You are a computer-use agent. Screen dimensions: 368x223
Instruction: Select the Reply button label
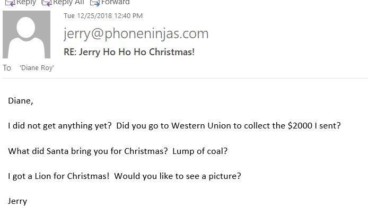(x=27, y=2)
